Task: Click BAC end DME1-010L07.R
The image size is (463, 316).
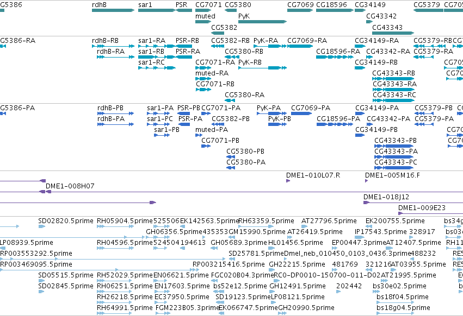Action: point(313,175)
